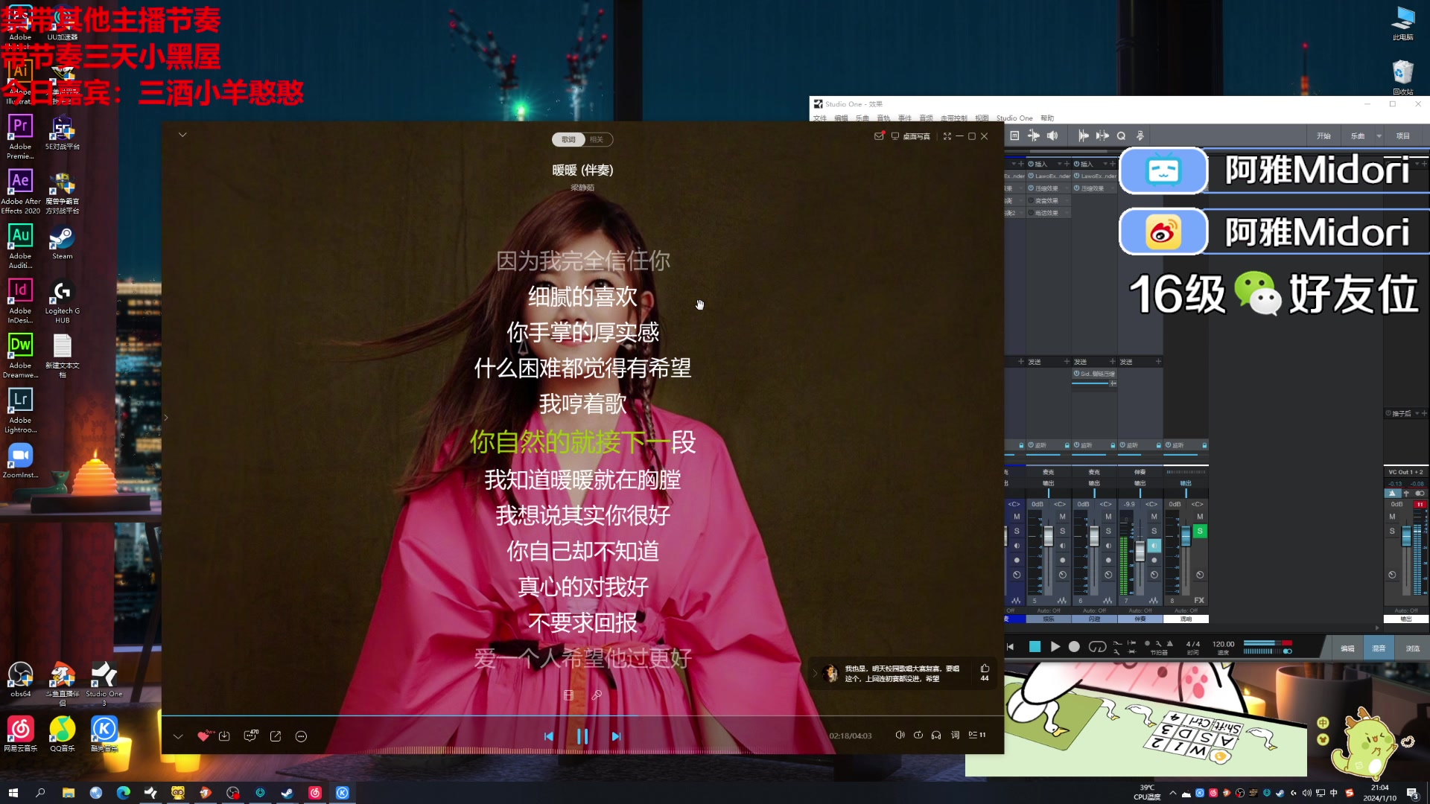Screen dimensions: 1430x804
Task: Click the lyric line 我知道暖暖就在胸膛
Action: 582,479
